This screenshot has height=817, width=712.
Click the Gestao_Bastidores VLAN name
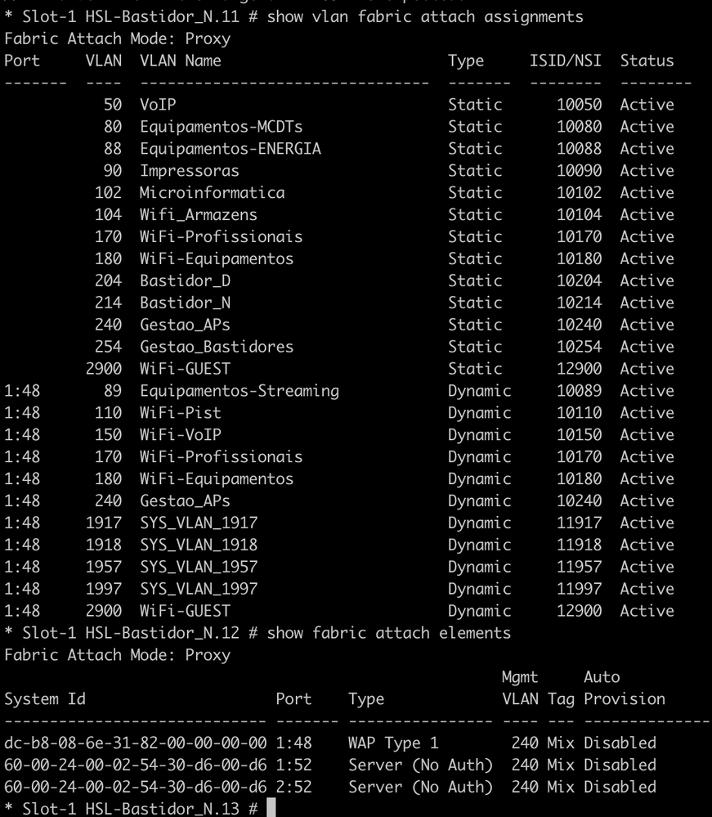coord(217,347)
